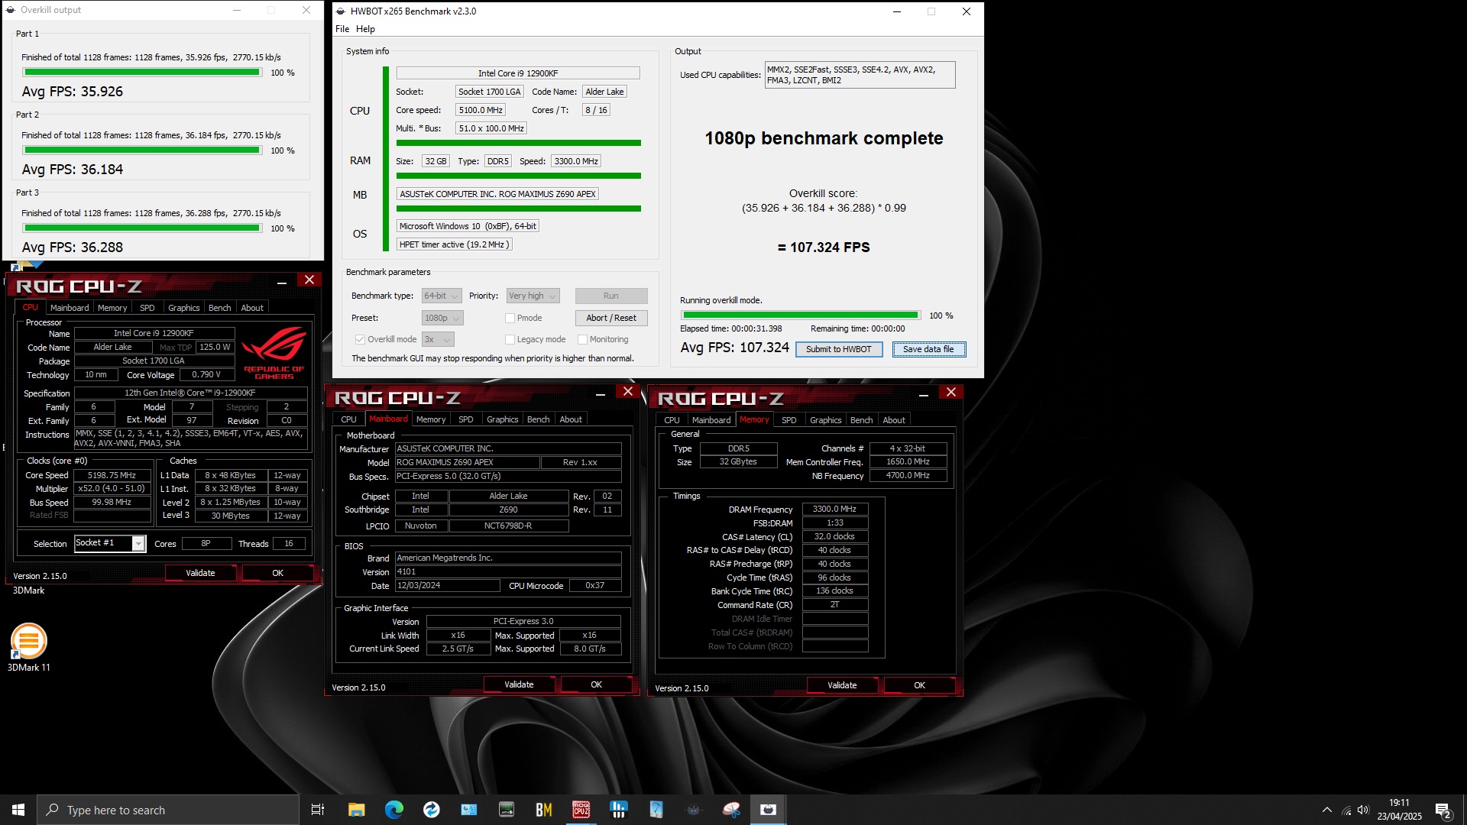Click the overkill mode running progress bar
The width and height of the screenshot is (1467, 825).
pyautogui.click(x=800, y=315)
